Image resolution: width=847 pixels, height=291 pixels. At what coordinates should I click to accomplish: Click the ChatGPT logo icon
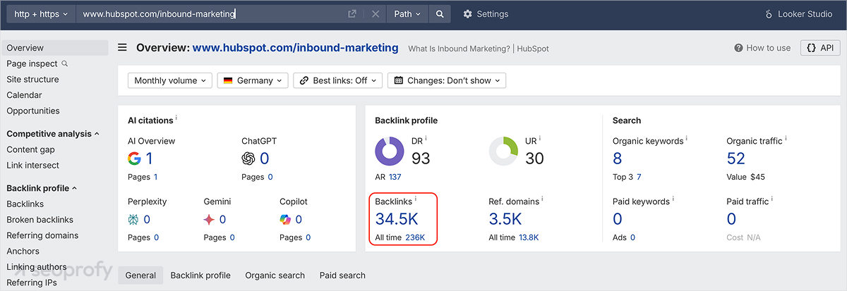click(248, 159)
